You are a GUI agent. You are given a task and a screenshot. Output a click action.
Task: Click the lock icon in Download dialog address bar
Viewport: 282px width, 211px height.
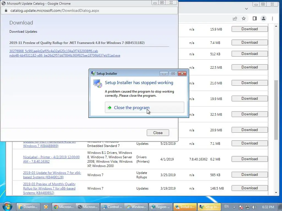tap(6, 11)
